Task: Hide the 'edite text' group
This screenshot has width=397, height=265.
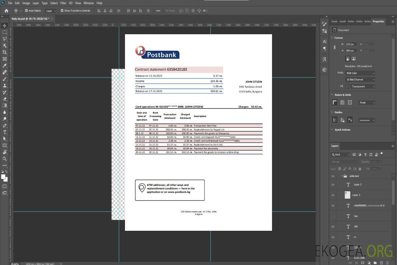Action: 333,176
